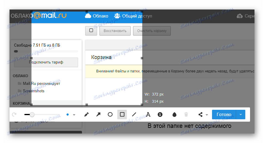Open the dropdown next to Готово
Screen dimensions: 264x143
[x=241, y=115]
